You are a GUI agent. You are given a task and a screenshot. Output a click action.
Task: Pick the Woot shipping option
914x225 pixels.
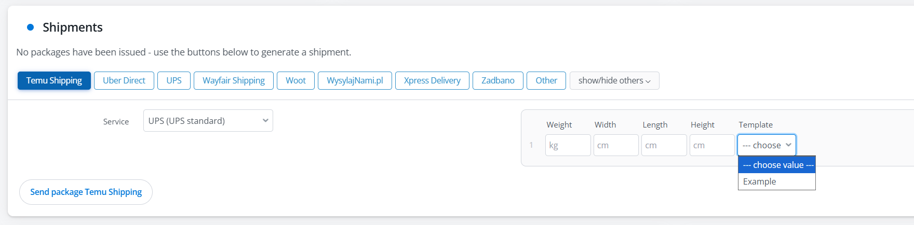point(295,81)
